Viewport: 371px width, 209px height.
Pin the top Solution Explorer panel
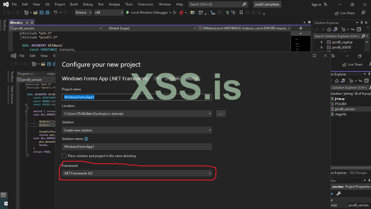point(361,23)
